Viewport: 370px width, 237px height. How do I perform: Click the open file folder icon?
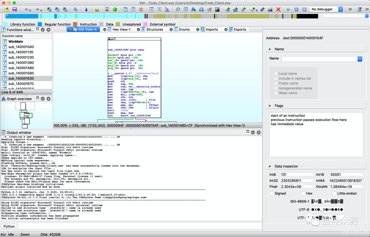coord(7,10)
